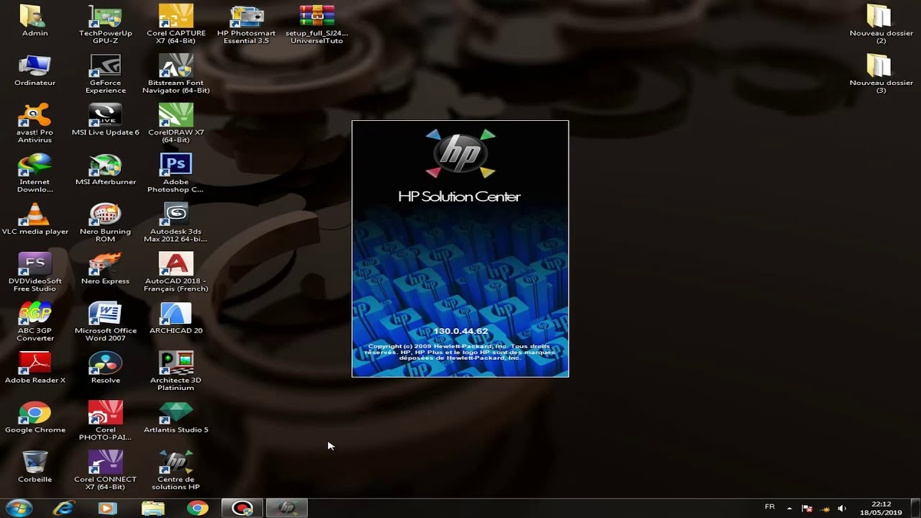Open the volume speaker icon

tap(842, 509)
